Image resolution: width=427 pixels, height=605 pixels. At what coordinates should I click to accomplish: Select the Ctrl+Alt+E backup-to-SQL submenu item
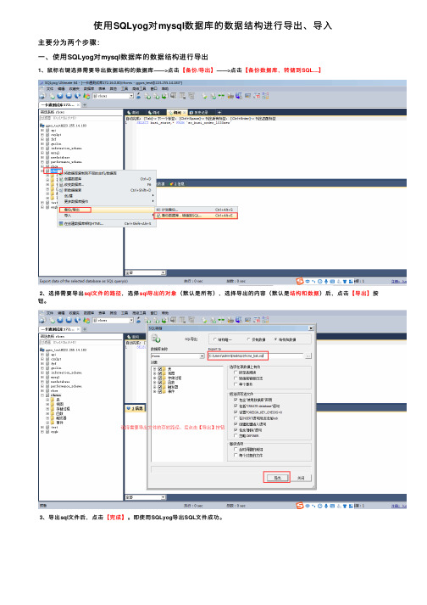point(197,216)
